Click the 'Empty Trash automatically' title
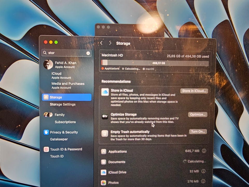The height and width of the screenshot is (187, 249). coord(130,132)
